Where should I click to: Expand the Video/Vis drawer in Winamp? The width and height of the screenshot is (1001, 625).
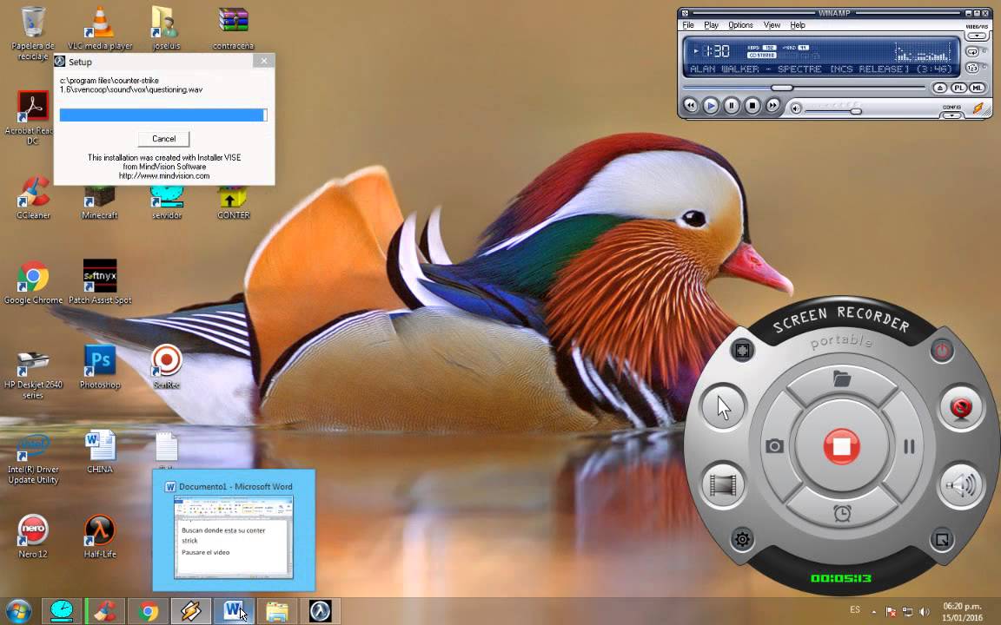(977, 36)
